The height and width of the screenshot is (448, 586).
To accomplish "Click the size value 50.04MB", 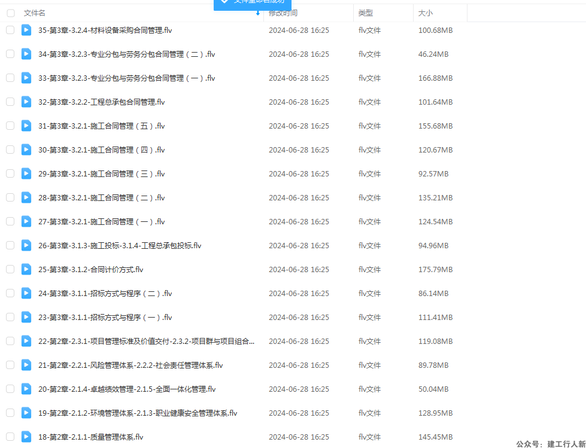I will click(x=433, y=389).
